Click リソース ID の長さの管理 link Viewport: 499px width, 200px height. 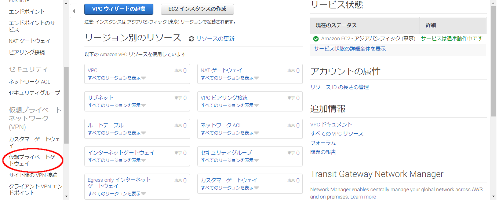point(339,87)
